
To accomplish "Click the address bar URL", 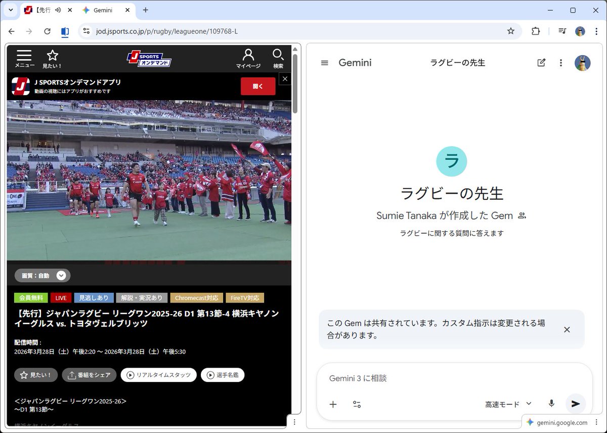I will click(167, 31).
